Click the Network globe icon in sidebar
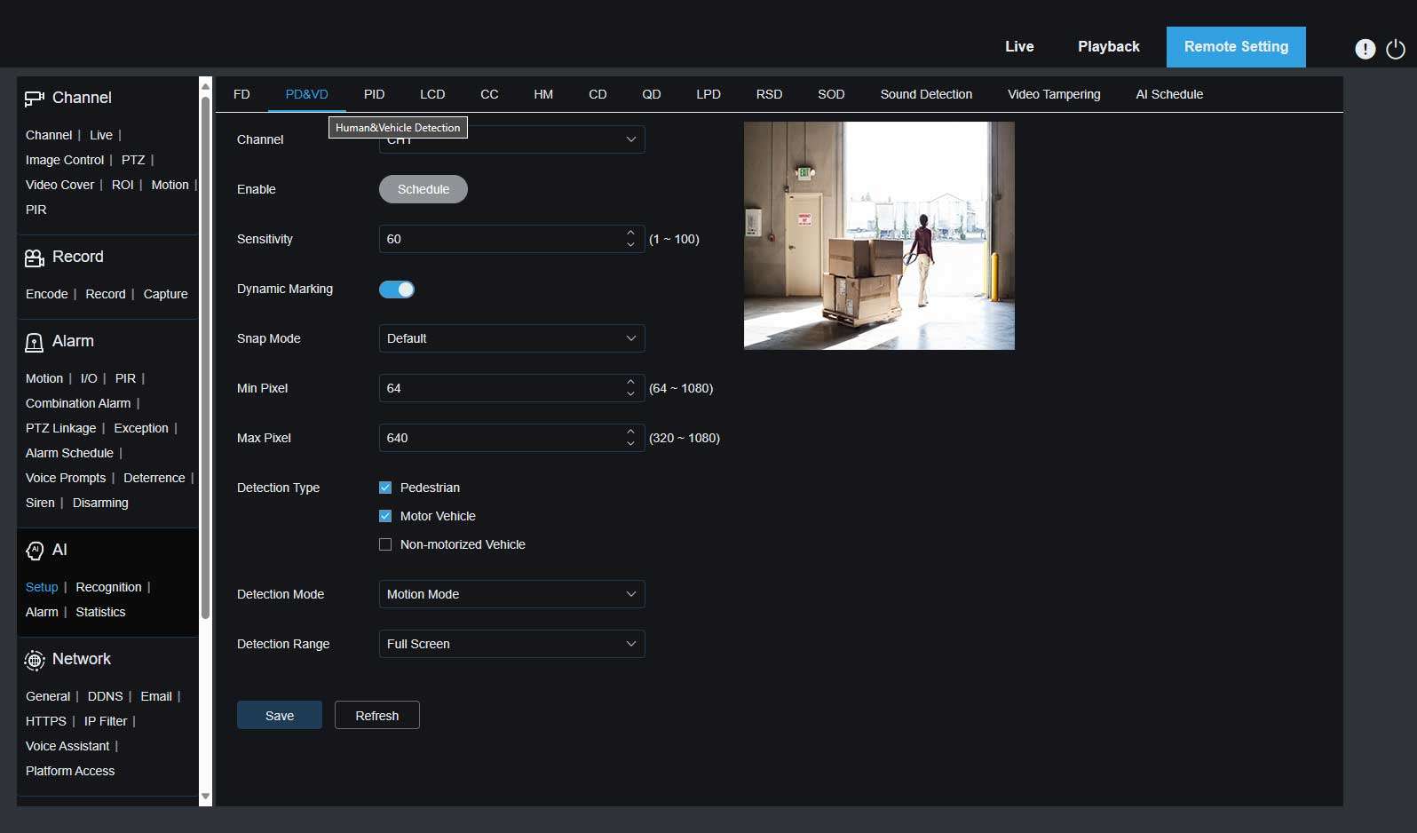Screen dimensions: 1417x833 click(34, 660)
